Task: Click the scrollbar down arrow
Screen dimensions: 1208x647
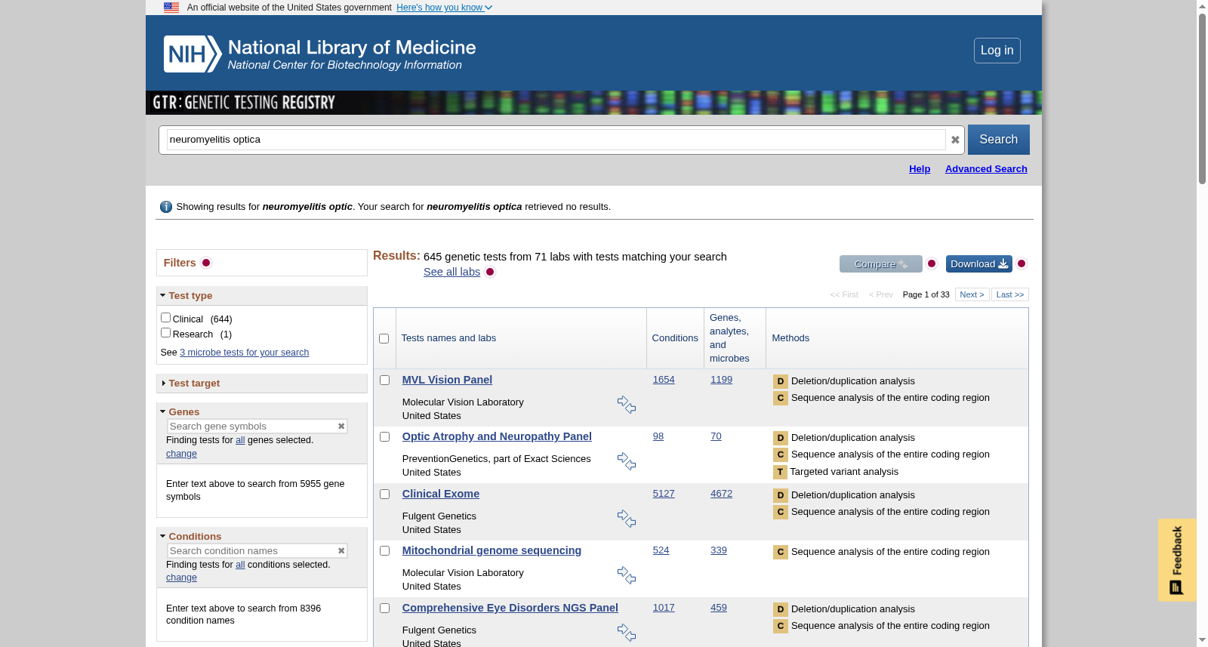Action: (1202, 640)
